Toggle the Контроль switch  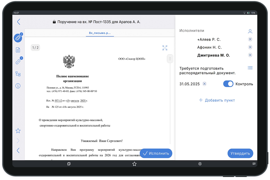[x=228, y=84]
